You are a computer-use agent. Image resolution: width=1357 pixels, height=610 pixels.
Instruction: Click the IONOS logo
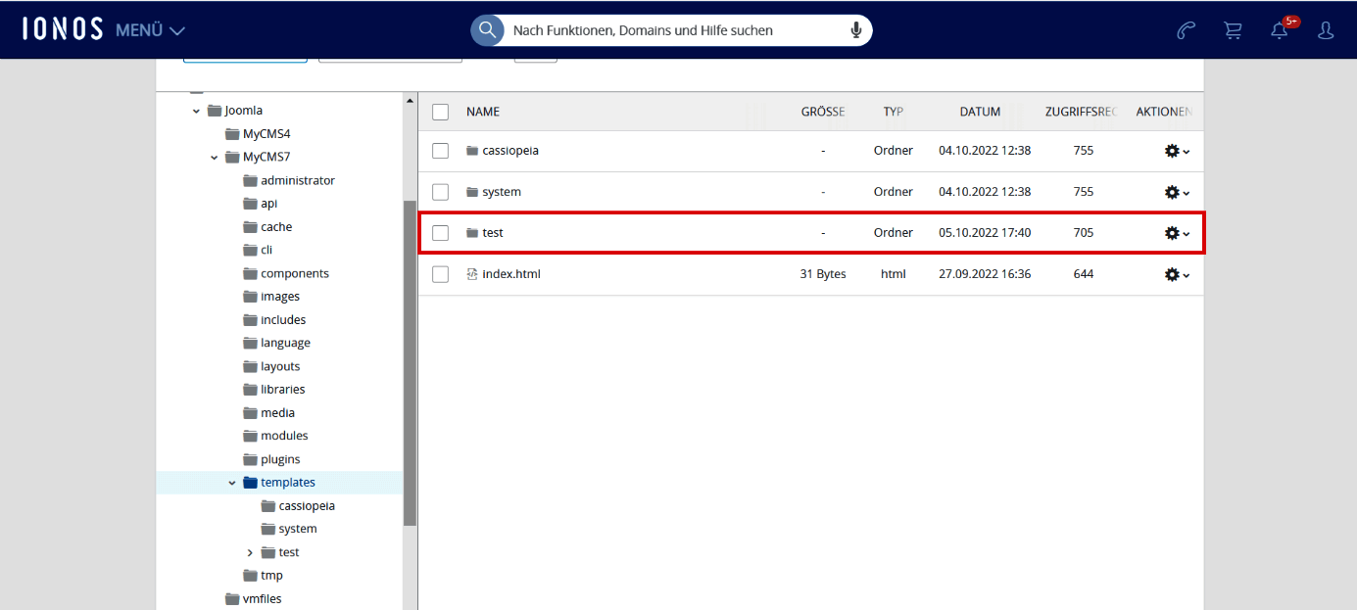pos(63,29)
